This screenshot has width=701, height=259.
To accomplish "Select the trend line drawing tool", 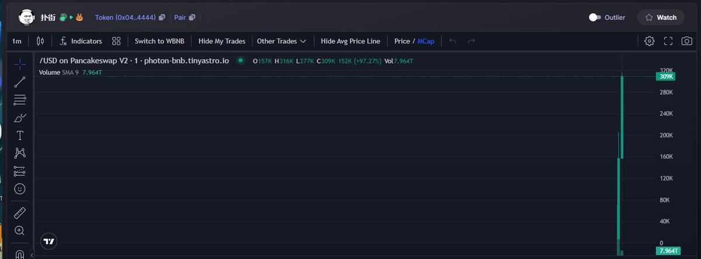I will coord(19,82).
